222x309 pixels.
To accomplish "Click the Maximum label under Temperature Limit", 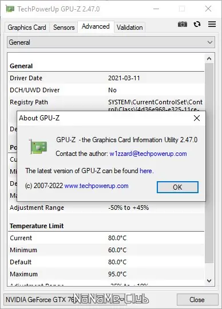I will 23,274.
